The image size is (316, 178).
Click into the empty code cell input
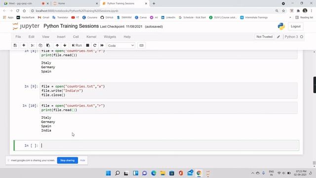click(168, 145)
